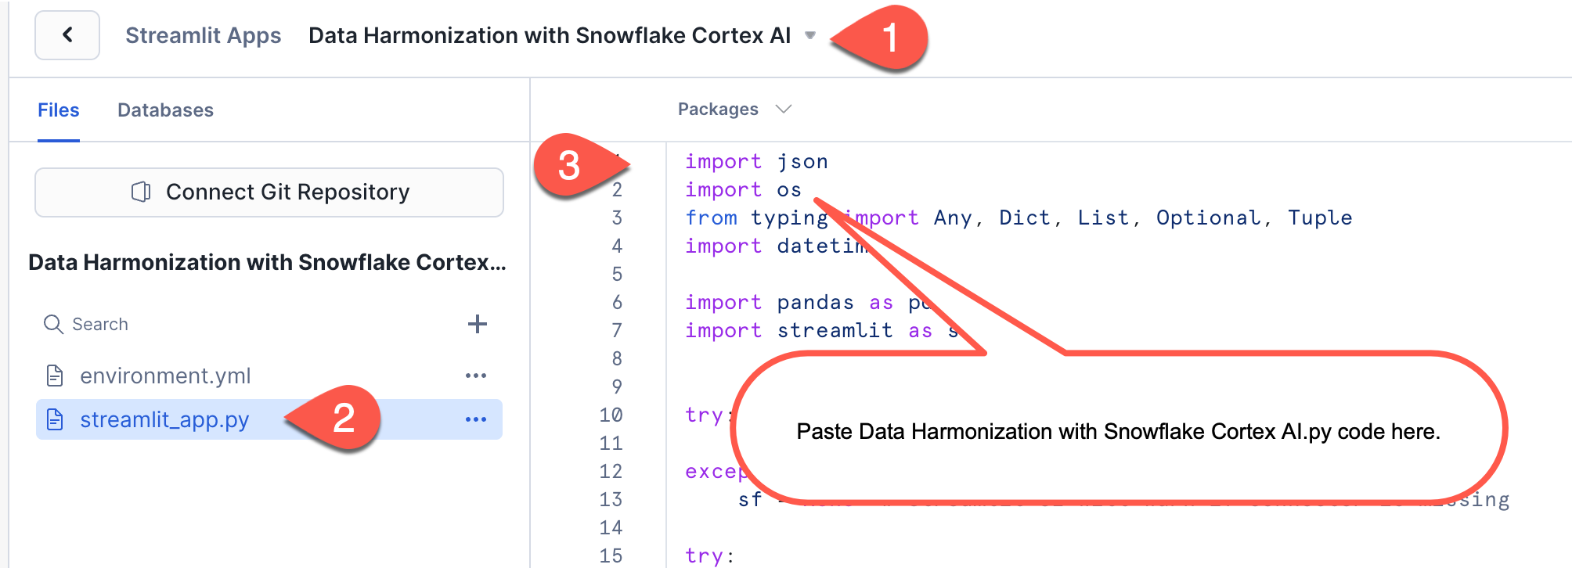Click Connect Git Repository button
This screenshot has width=1572, height=568.
tap(269, 192)
